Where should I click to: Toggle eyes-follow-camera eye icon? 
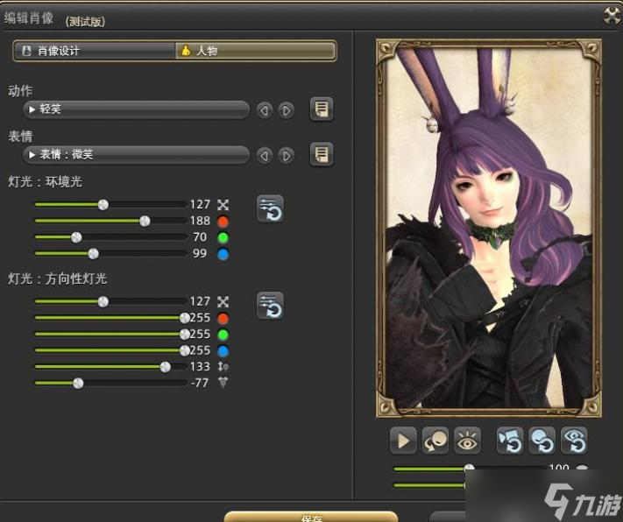click(467, 441)
